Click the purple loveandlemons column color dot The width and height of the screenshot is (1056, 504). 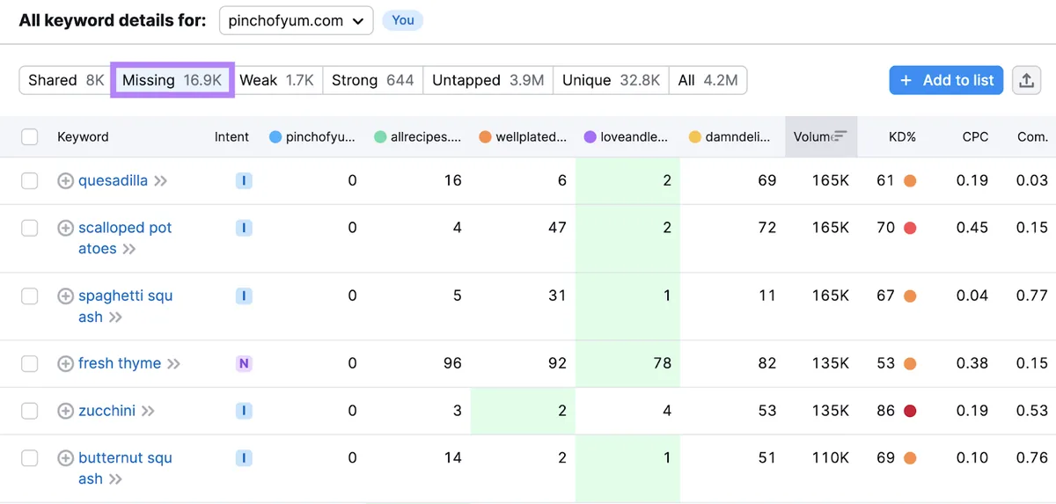[590, 137]
